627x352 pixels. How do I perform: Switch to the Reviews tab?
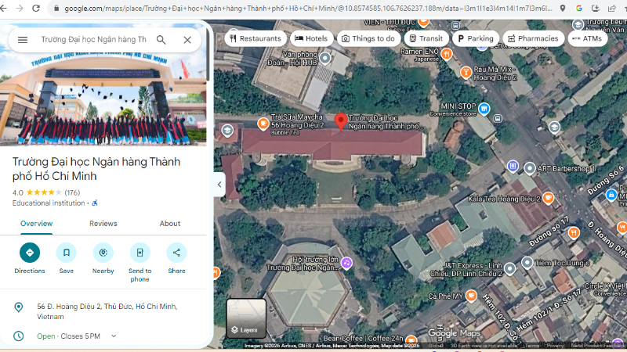pos(103,224)
